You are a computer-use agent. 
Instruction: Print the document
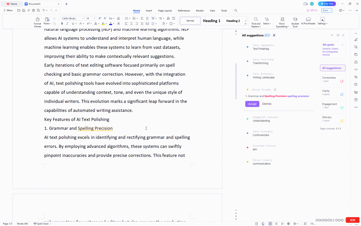(33, 10)
